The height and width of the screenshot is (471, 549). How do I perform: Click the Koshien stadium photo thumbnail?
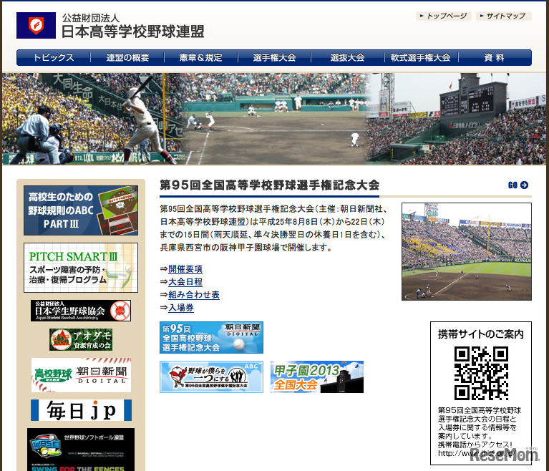coord(467,251)
